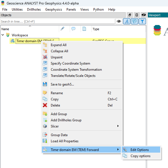The image size is (168, 168).
Task: Toggle the text label A filter button
Action: (127, 21)
